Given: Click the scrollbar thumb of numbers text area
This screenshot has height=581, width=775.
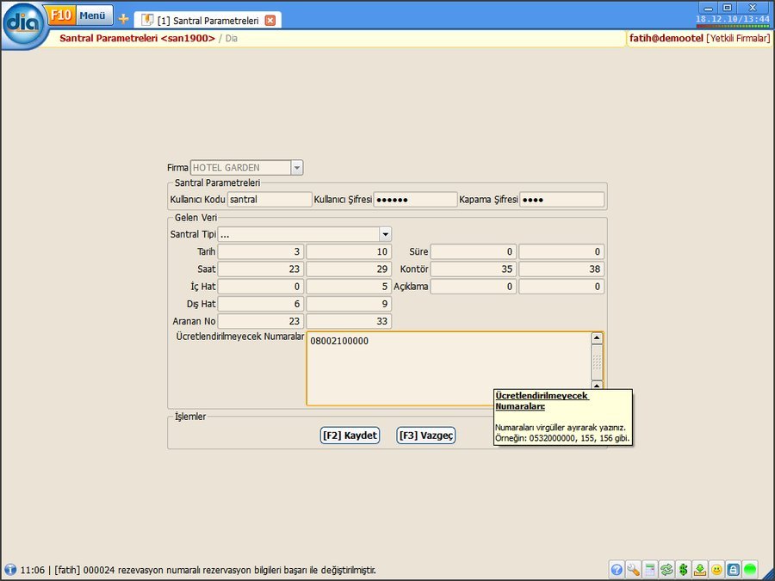Looking at the screenshot, I should click(597, 362).
